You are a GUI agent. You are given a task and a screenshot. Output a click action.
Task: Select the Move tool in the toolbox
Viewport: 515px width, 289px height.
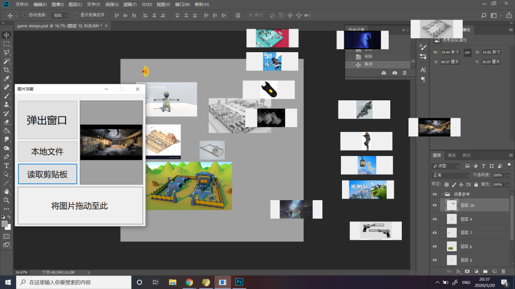tap(6, 35)
